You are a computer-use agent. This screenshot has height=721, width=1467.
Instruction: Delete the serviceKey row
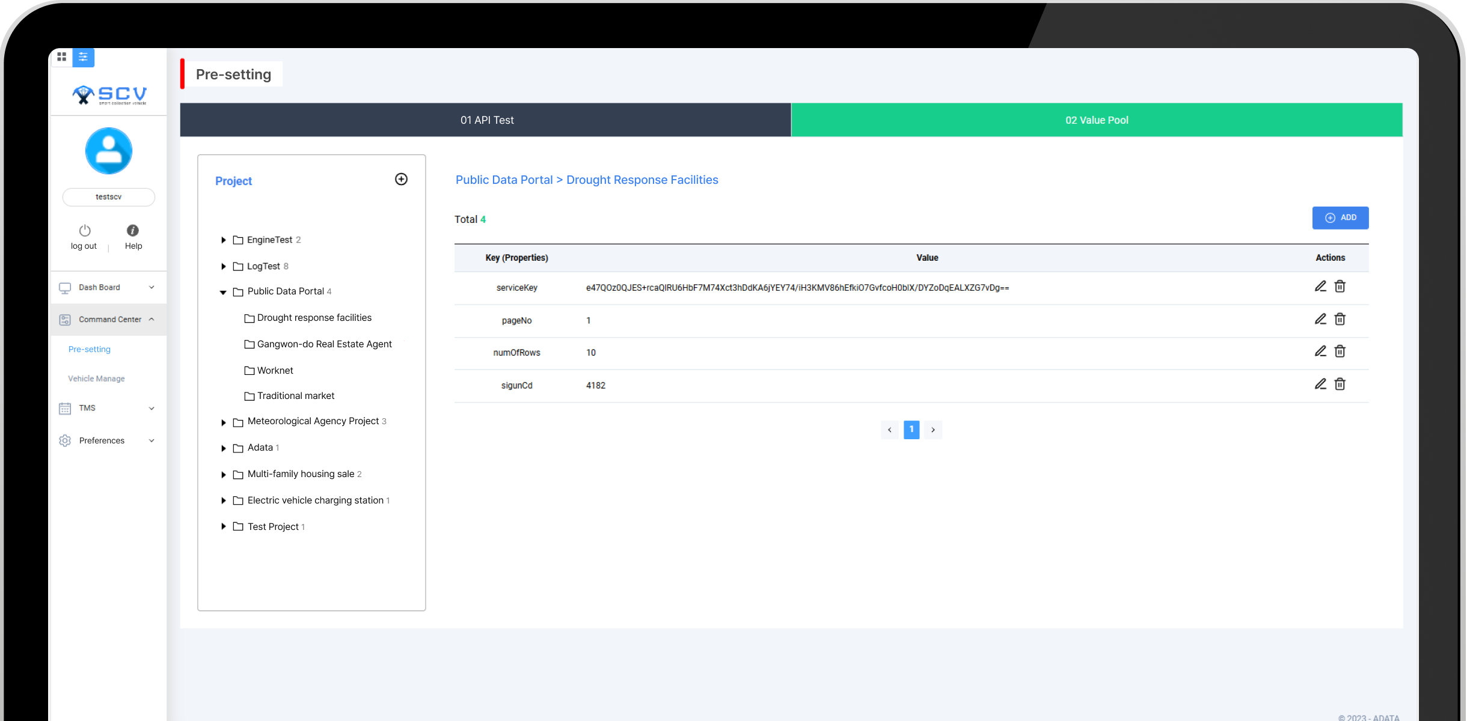(1340, 286)
